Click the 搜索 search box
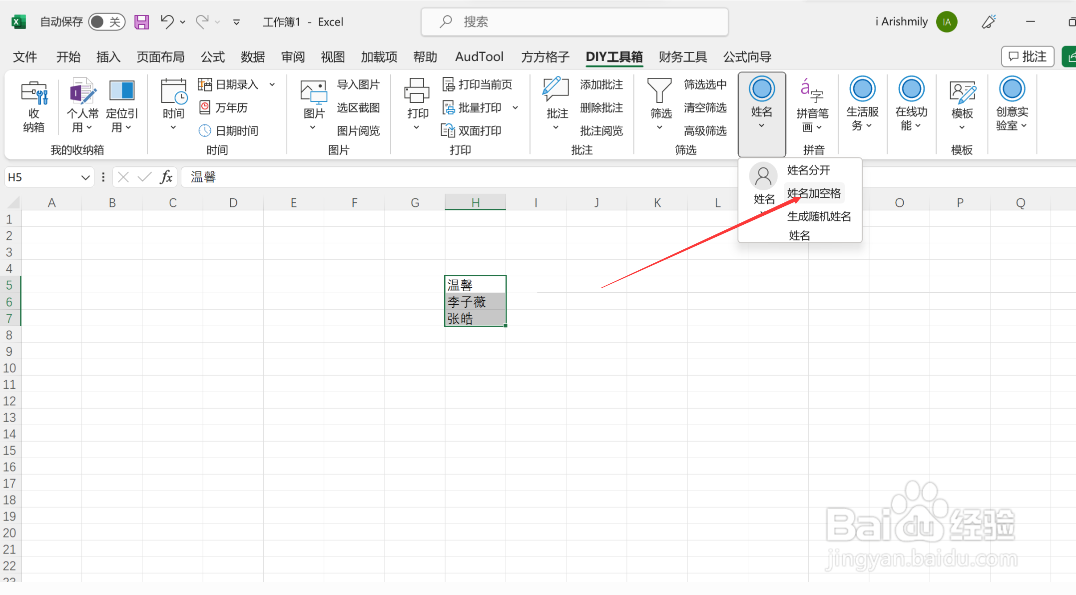The width and height of the screenshot is (1076, 595). tap(574, 21)
